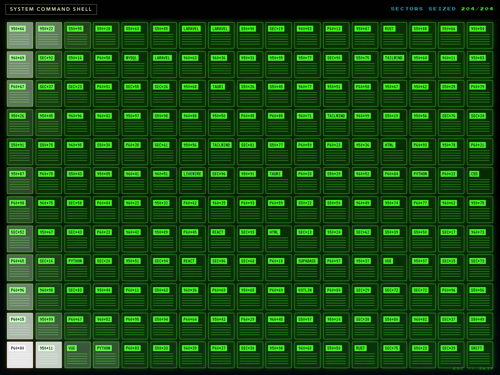Click the SYSTEM COMMAND SHELL title box
The image size is (500, 375).
click(51, 9)
